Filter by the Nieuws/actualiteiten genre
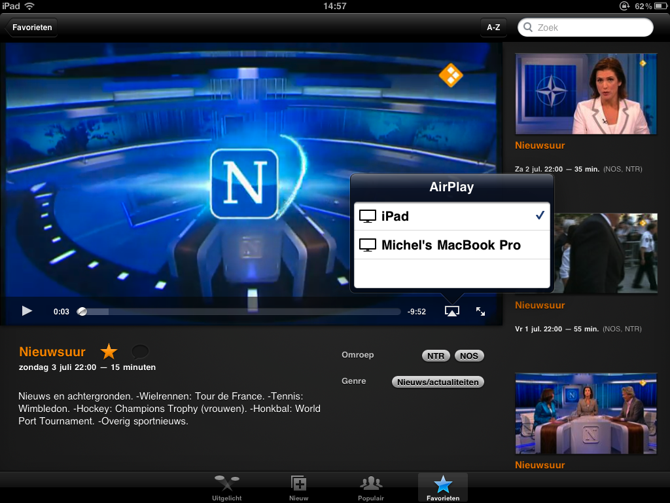Viewport: 670px width, 503px height. tap(438, 382)
